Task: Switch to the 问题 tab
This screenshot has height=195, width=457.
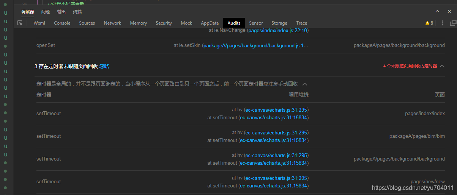Action: tap(45, 12)
